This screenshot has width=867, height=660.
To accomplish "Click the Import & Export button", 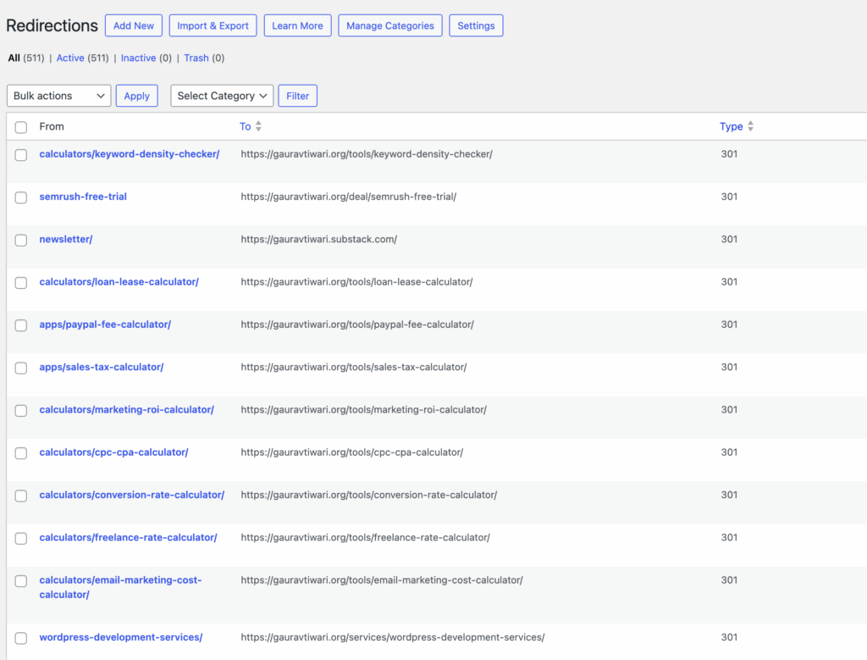I will (213, 25).
